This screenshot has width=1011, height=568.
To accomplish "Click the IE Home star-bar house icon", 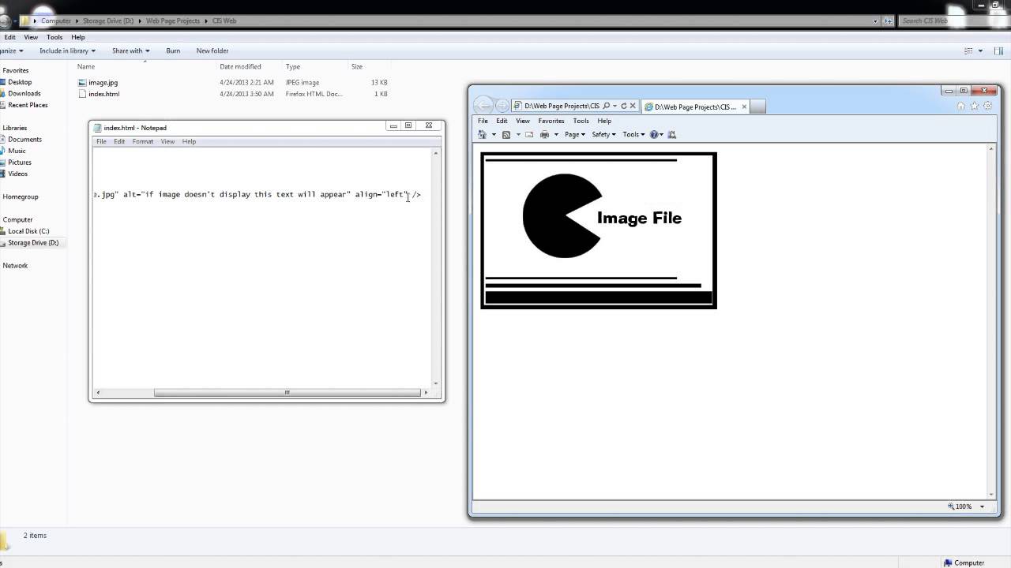I will (x=960, y=106).
